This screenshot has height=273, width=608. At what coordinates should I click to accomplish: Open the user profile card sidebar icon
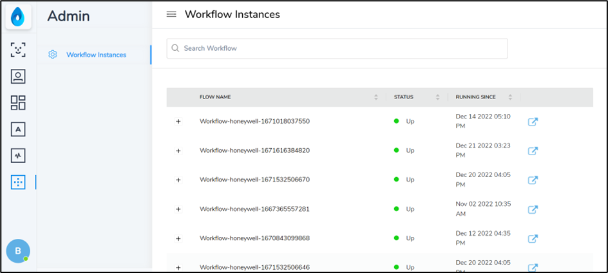(18, 77)
